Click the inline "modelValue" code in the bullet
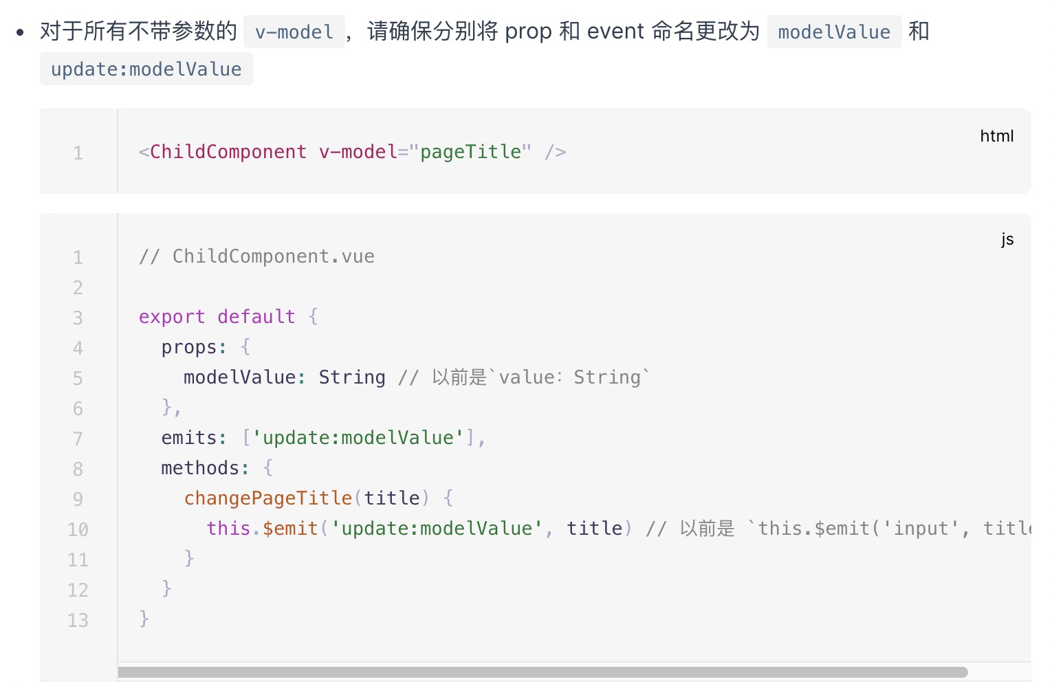Viewport: 1052px width, 686px height. [833, 32]
